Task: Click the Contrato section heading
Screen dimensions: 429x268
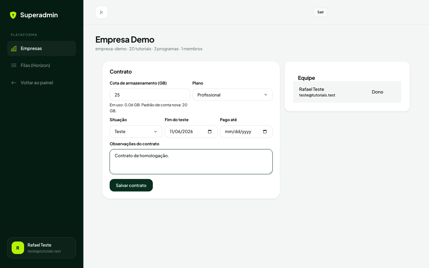Action: 121,72
